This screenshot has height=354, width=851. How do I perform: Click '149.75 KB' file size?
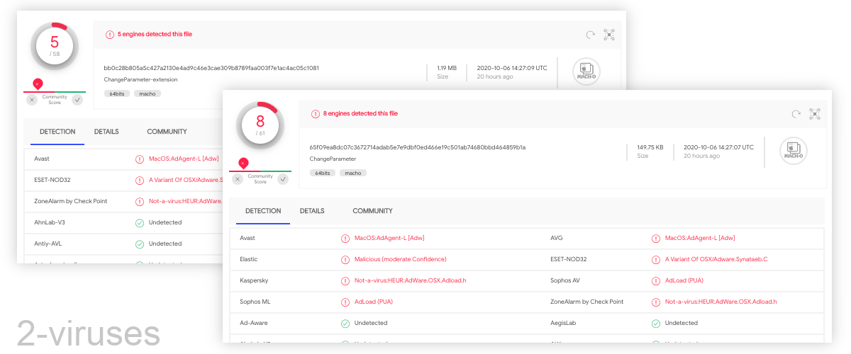tap(650, 147)
